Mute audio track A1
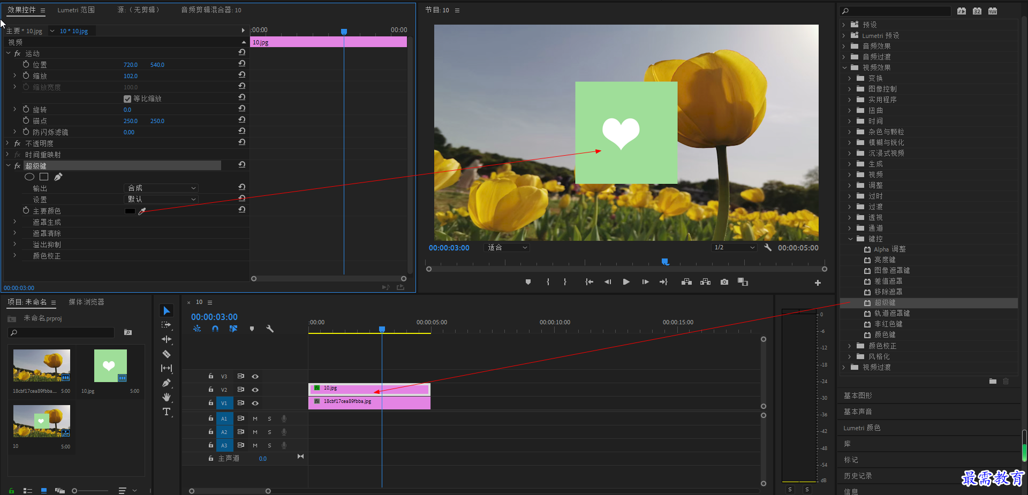 tap(255, 418)
